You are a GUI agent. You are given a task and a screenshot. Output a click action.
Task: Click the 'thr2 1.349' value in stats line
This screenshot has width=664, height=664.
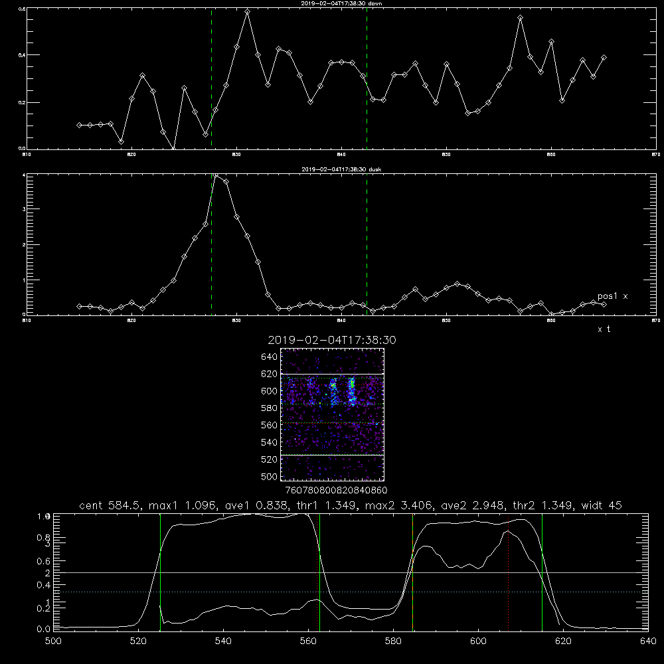point(543,505)
